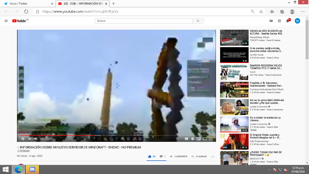The height and width of the screenshot is (174, 309).
Task: Mute the tab via its speaker icon
Action: [66, 4]
